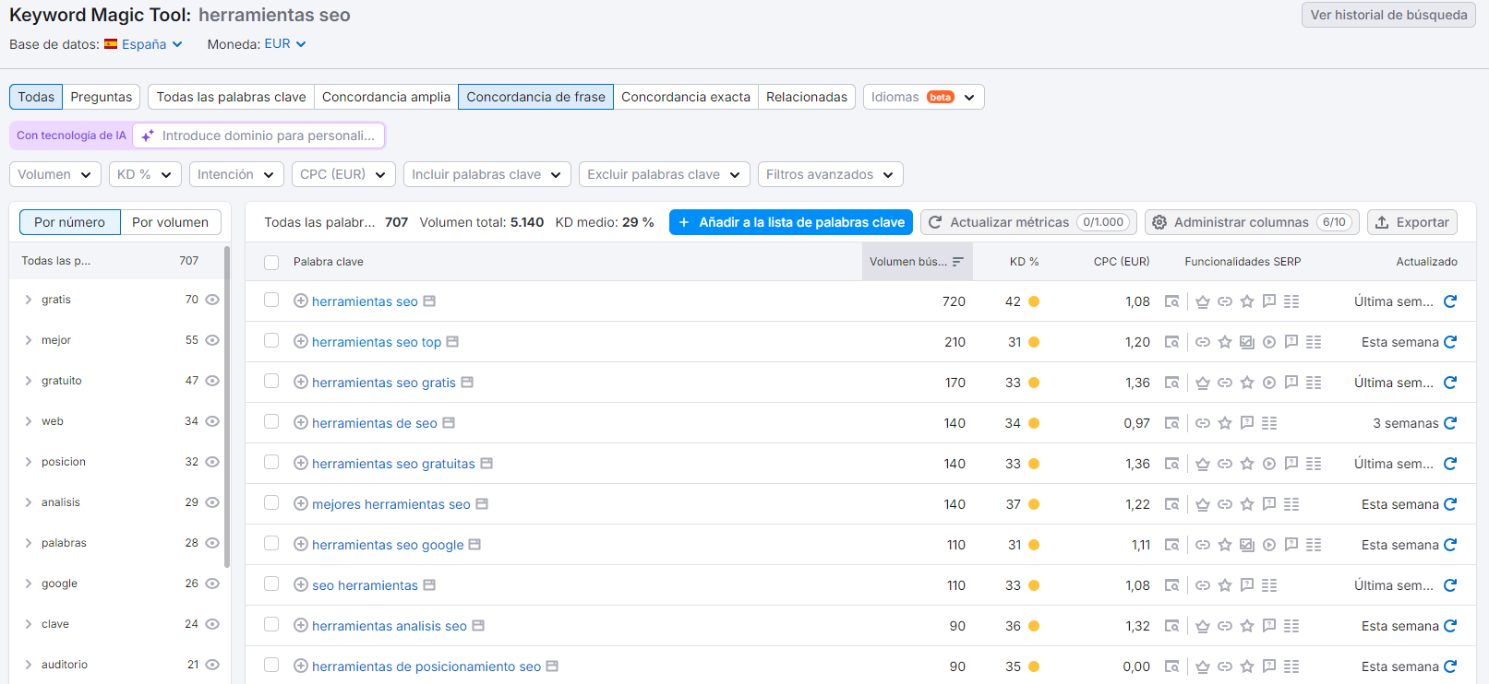The image size is (1489, 684).
Task: Open the 'KD %' filter dropdown
Action: 145,174
